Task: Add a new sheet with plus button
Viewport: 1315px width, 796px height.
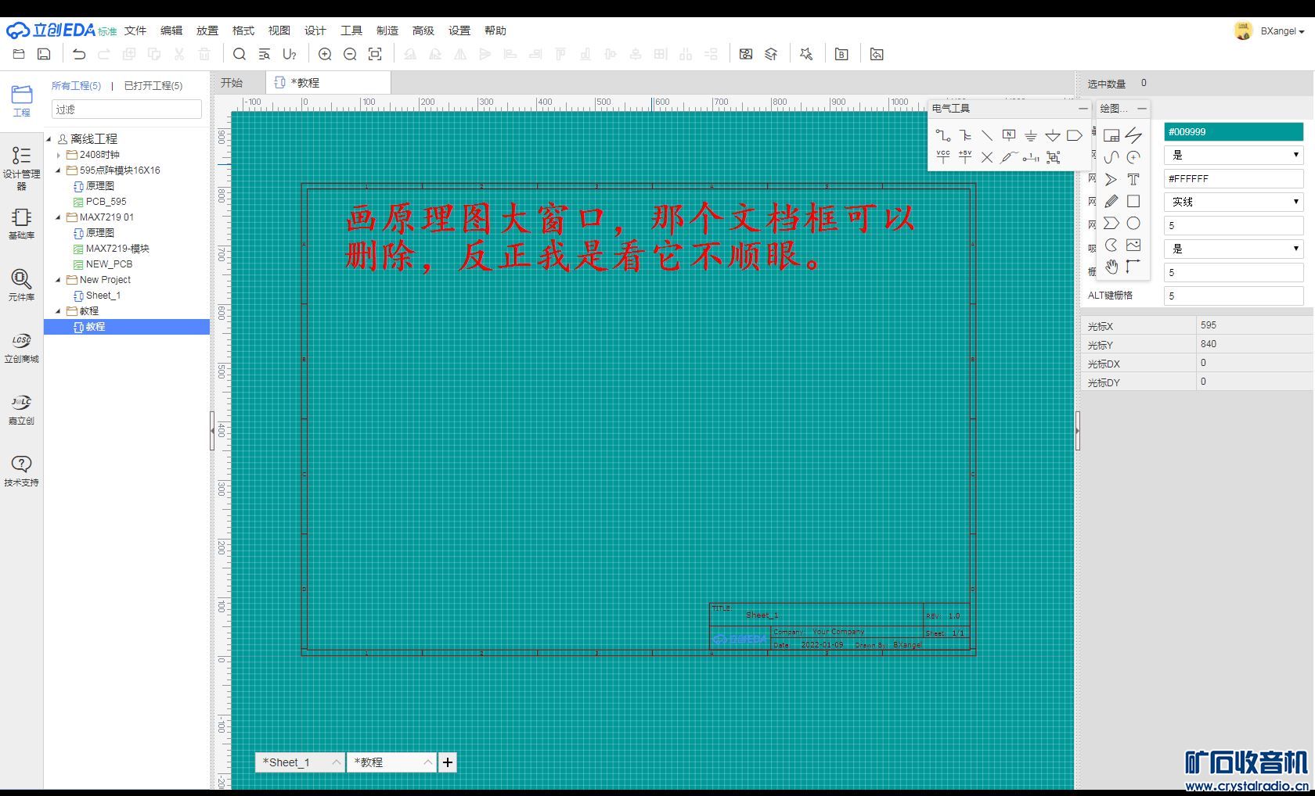Action: point(448,762)
